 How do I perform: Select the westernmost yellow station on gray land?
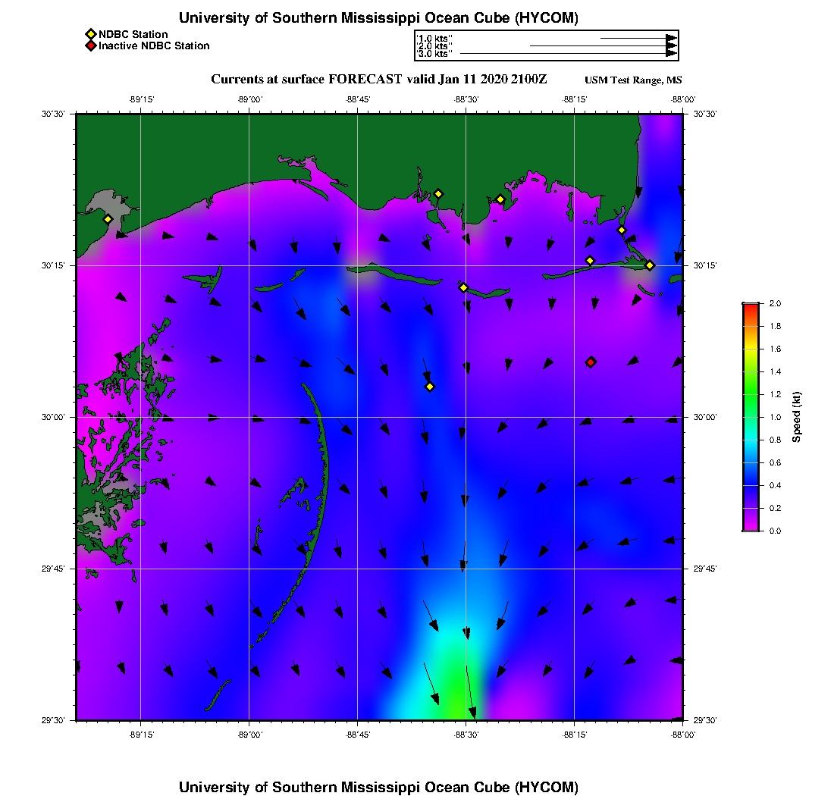coord(108,219)
